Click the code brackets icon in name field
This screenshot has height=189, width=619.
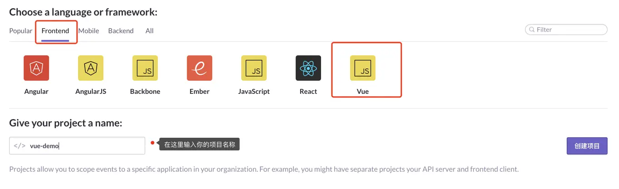[x=19, y=146]
